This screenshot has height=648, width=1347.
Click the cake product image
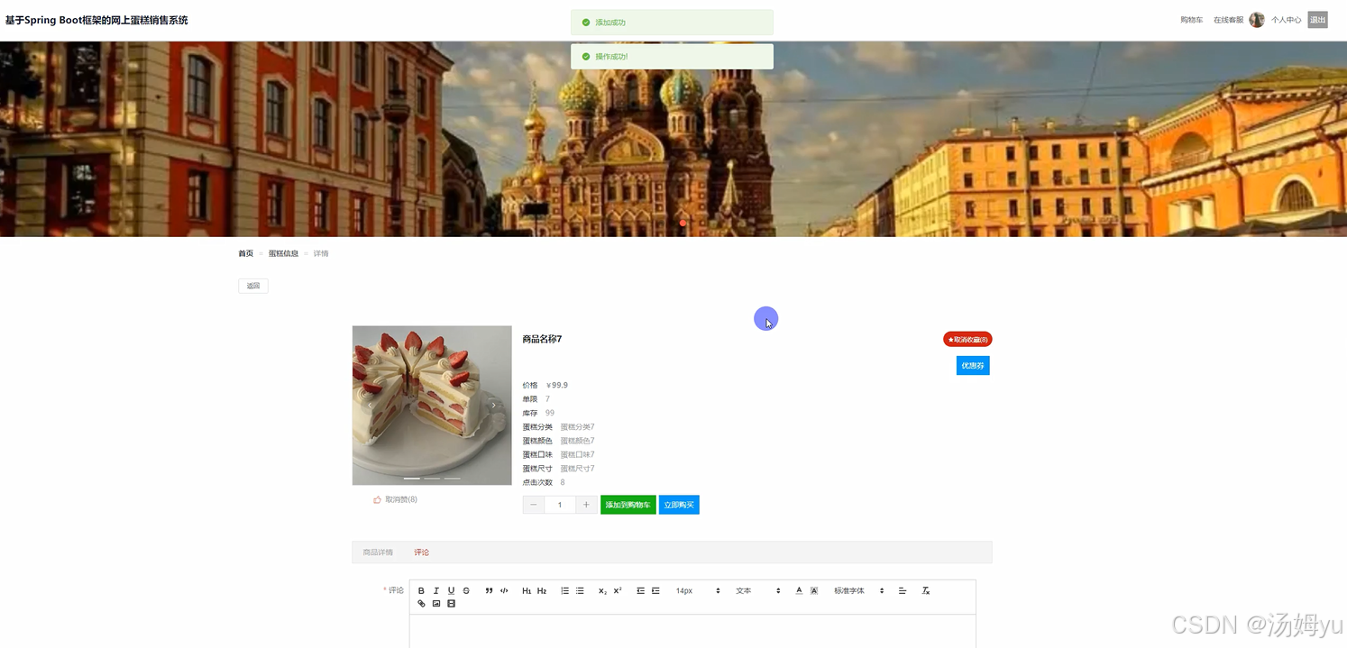tap(432, 406)
